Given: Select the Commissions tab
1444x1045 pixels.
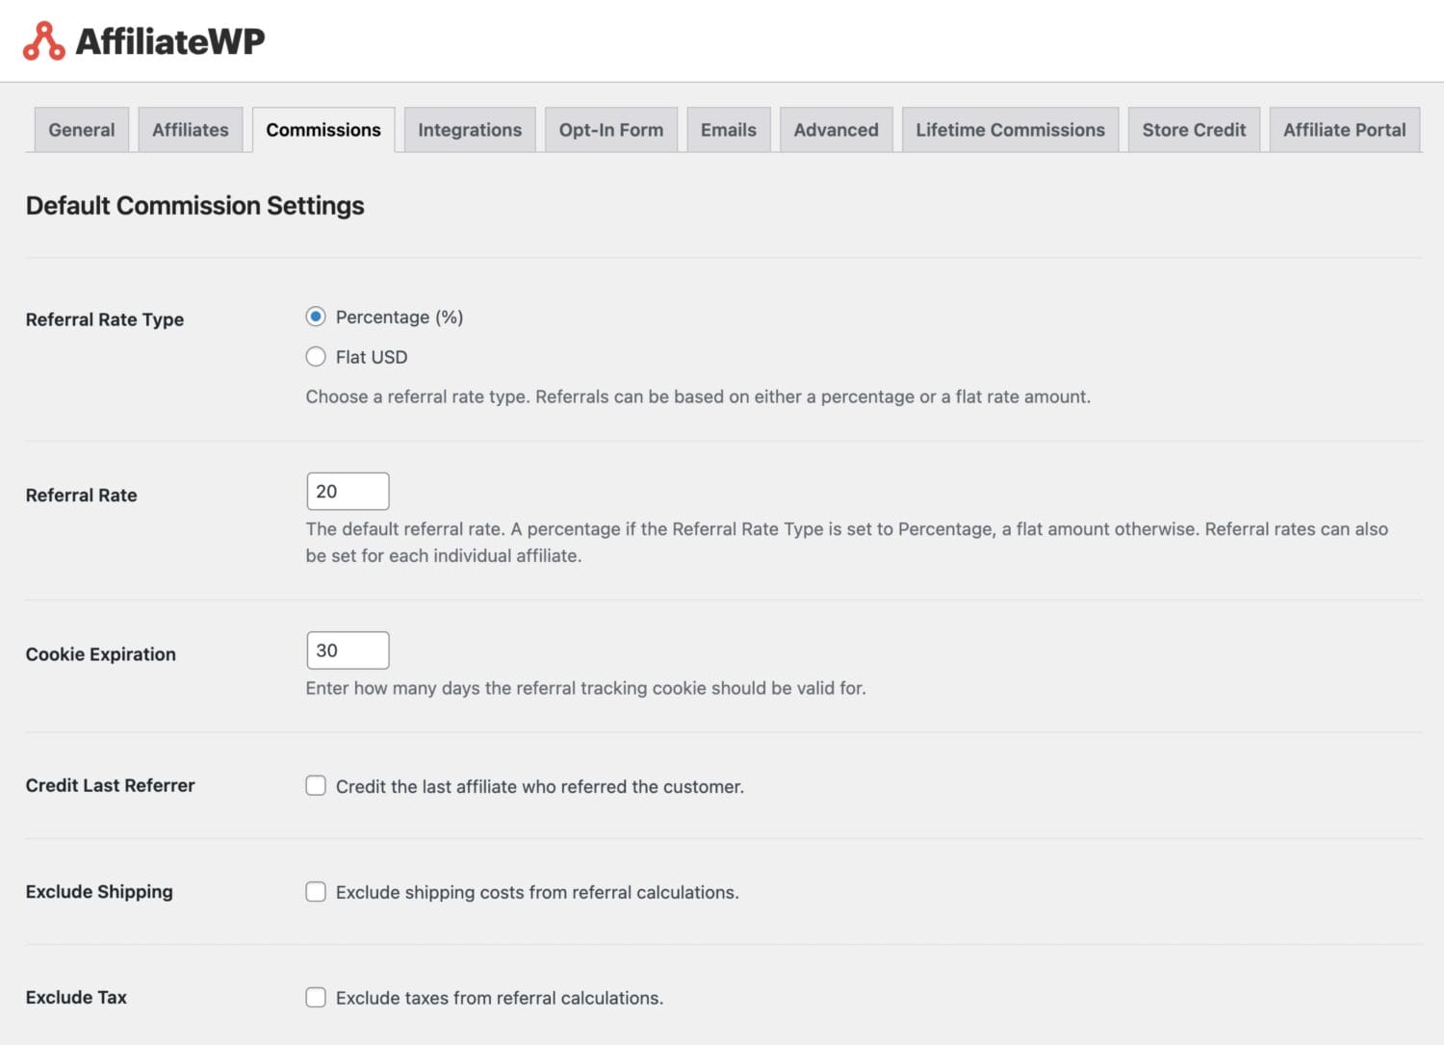Looking at the screenshot, I should click(x=323, y=130).
